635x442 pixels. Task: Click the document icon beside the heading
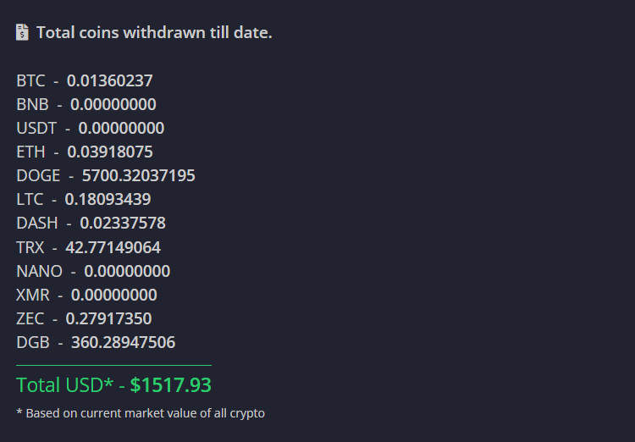point(23,33)
